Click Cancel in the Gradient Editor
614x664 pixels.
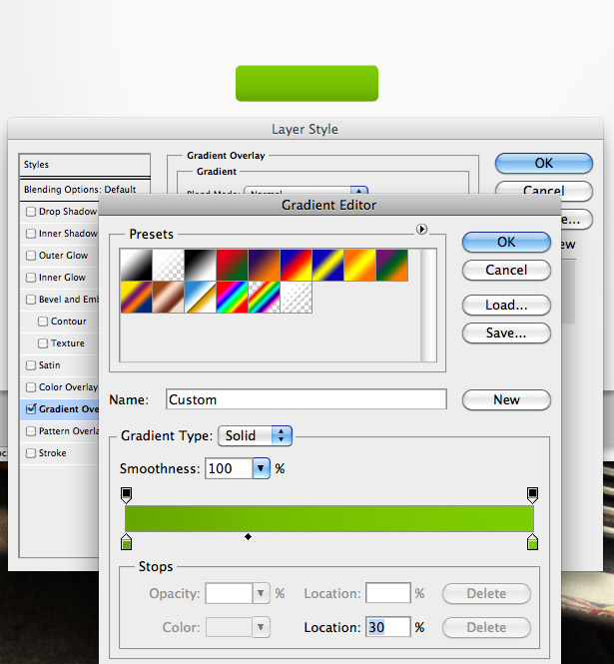(x=506, y=270)
